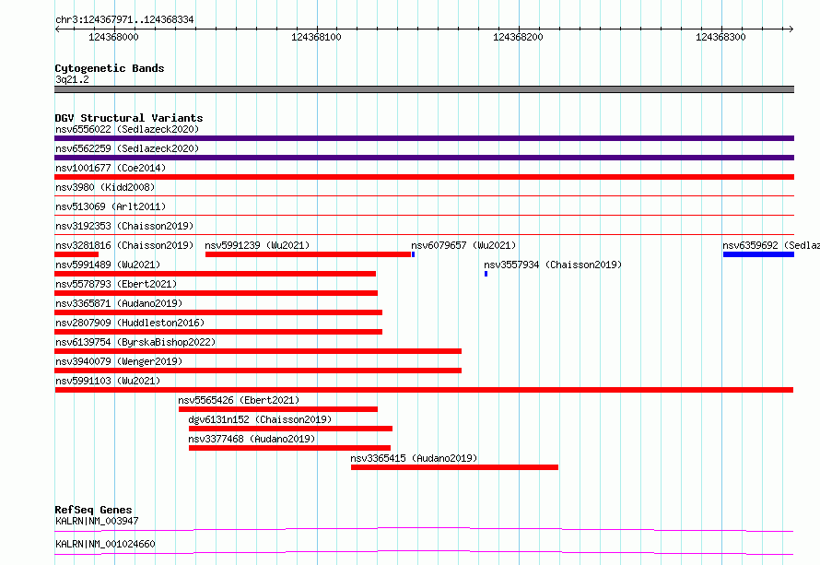Click nsv6139754 (ByrskaBishop2022) label

[135, 342]
